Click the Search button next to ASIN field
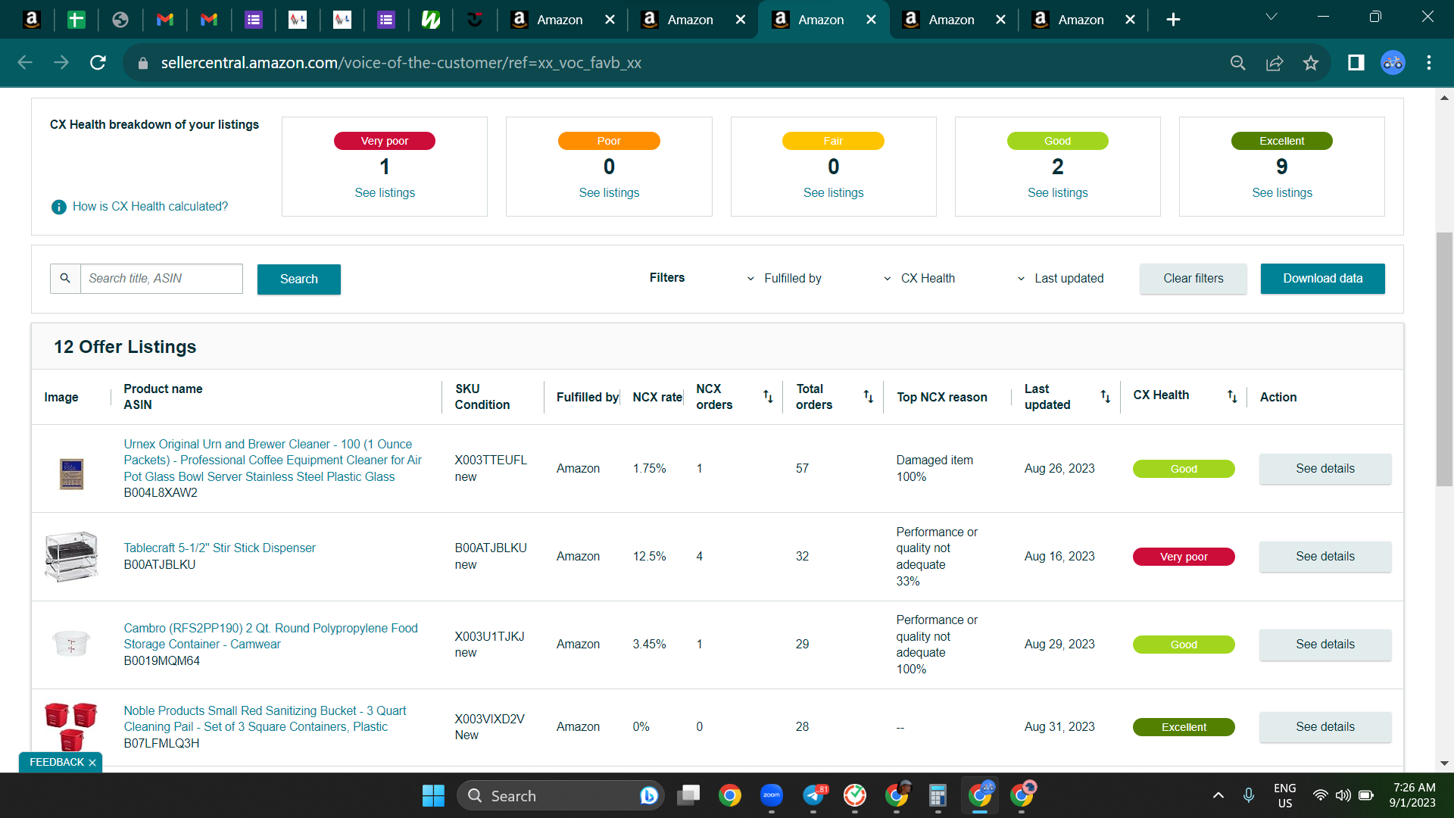This screenshot has width=1454, height=818. pos(299,279)
